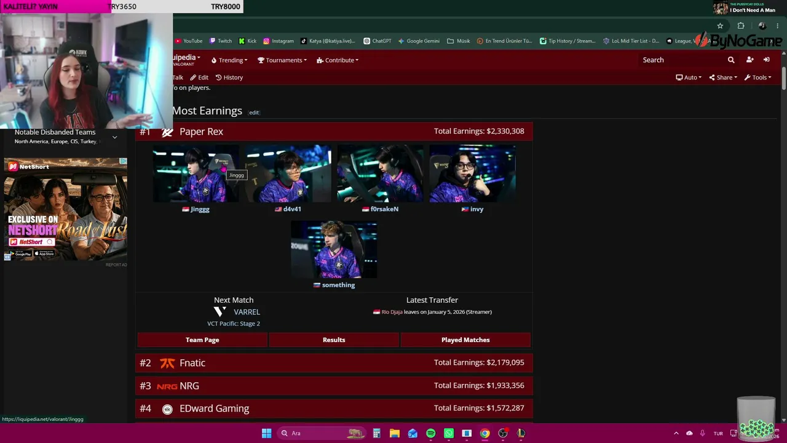Open OBS Studio from the taskbar
This screenshot has width=787, height=443.
pyautogui.click(x=503, y=433)
